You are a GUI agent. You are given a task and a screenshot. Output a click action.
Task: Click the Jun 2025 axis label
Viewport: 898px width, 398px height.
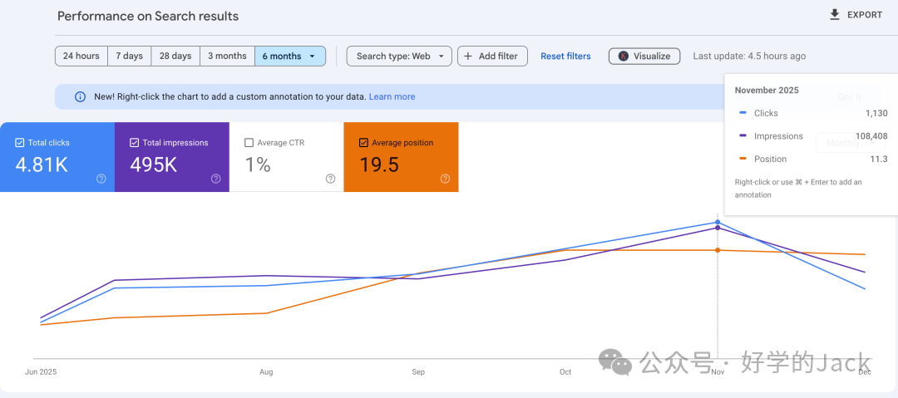(41, 372)
